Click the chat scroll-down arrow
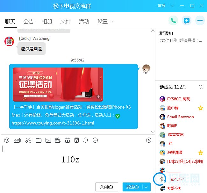The height and width of the screenshot is (193, 207). pyautogui.click(x=153, y=132)
